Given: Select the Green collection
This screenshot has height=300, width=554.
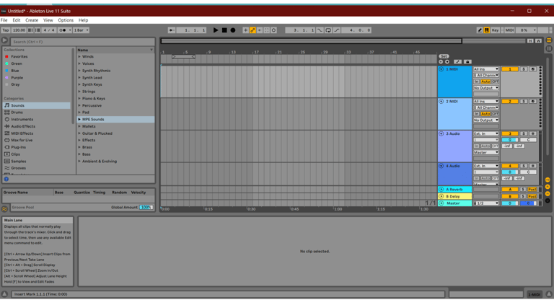Looking at the screenshot, I should [17, 63].
